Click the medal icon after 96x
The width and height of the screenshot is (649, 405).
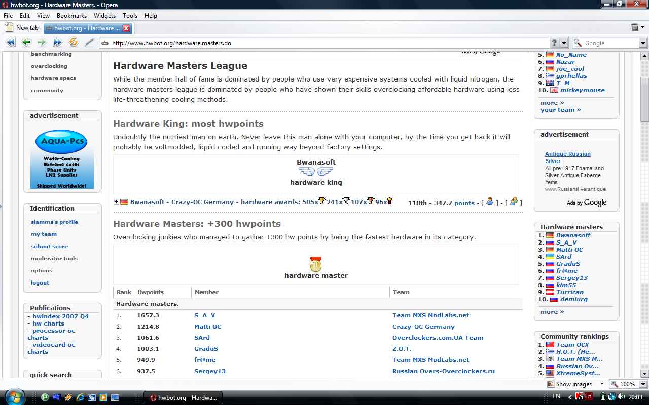pyautogui.click(x=389, y=201)
